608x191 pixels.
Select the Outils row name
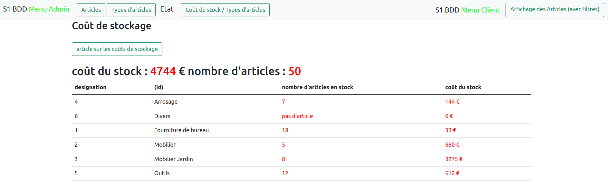[162, 173]
